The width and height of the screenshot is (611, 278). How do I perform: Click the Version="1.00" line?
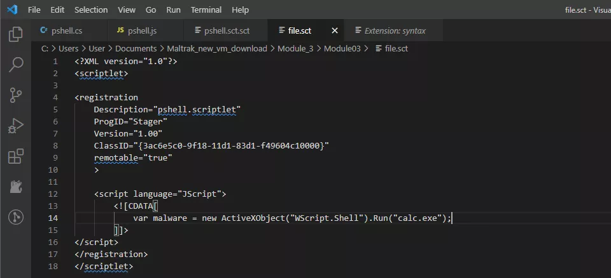point(128,134)
